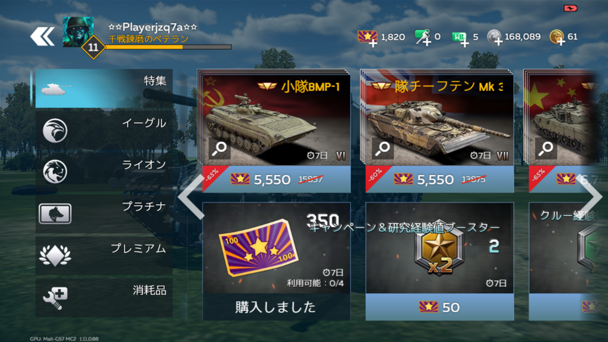Select the 特集 featured tab

click(x=104, y=88)
